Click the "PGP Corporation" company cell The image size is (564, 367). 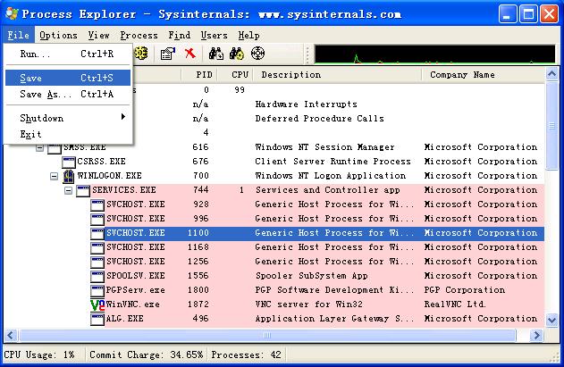pyautogui.click(x=465, y=290)
